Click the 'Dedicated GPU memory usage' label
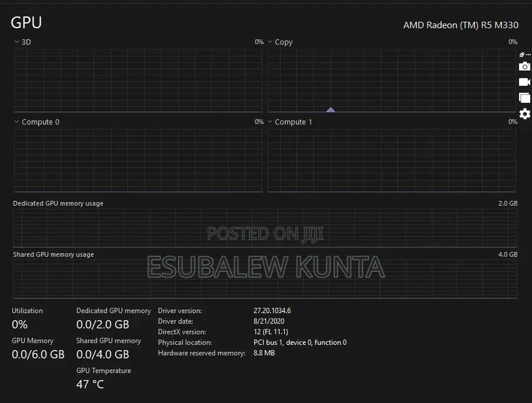 (58, 203)
